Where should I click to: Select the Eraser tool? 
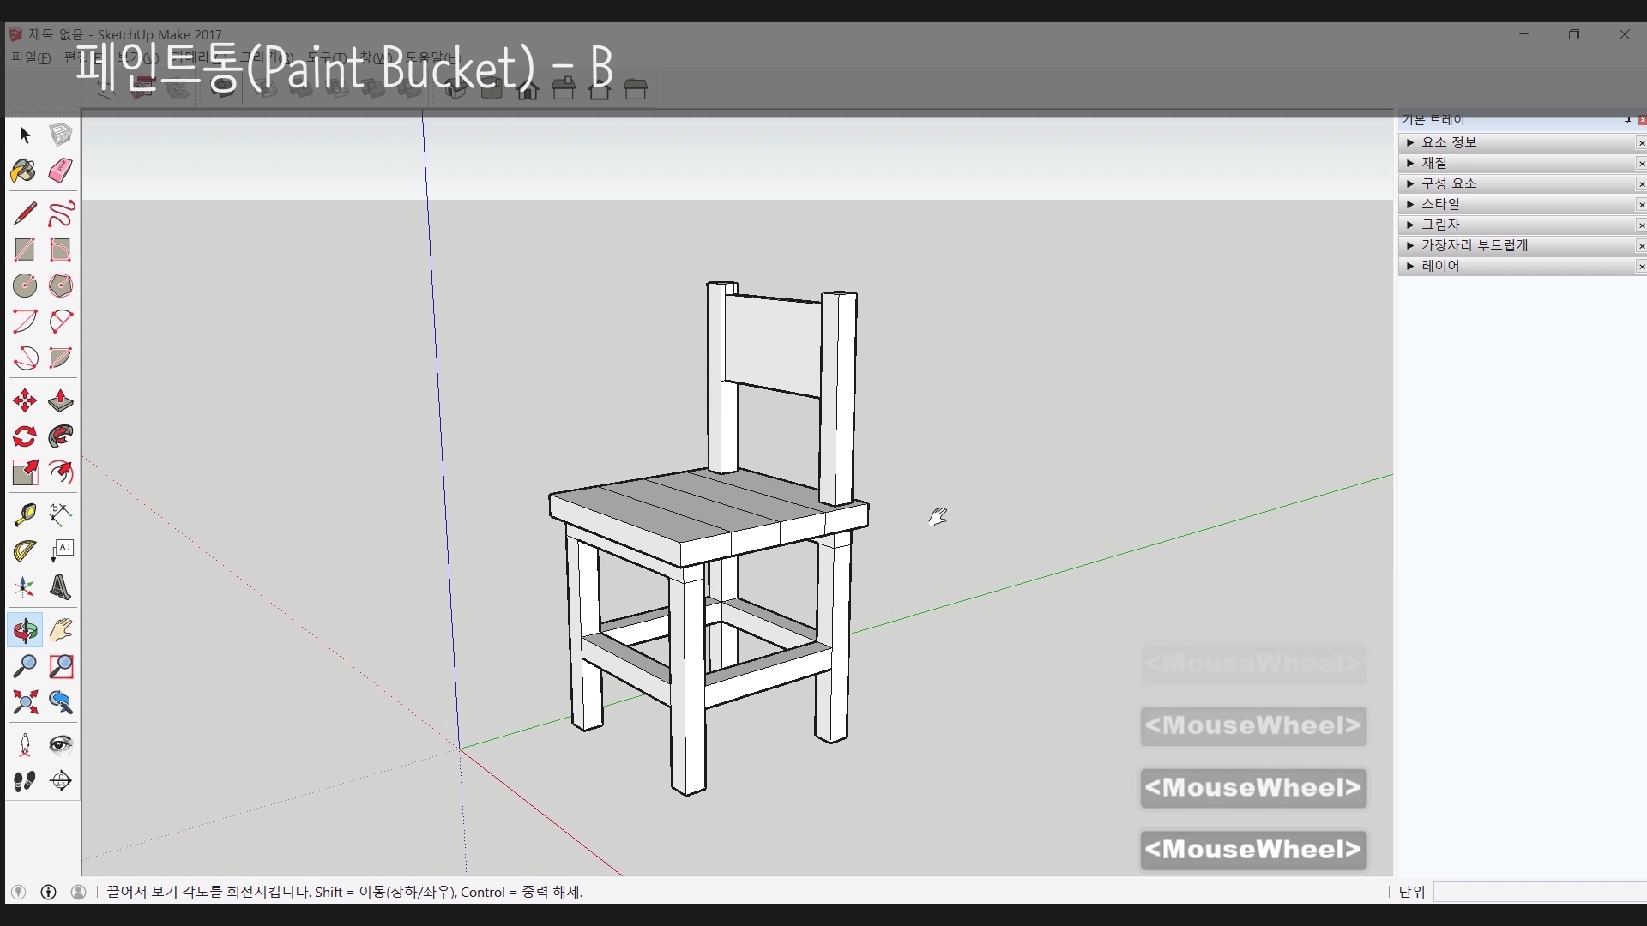point(60,171)
